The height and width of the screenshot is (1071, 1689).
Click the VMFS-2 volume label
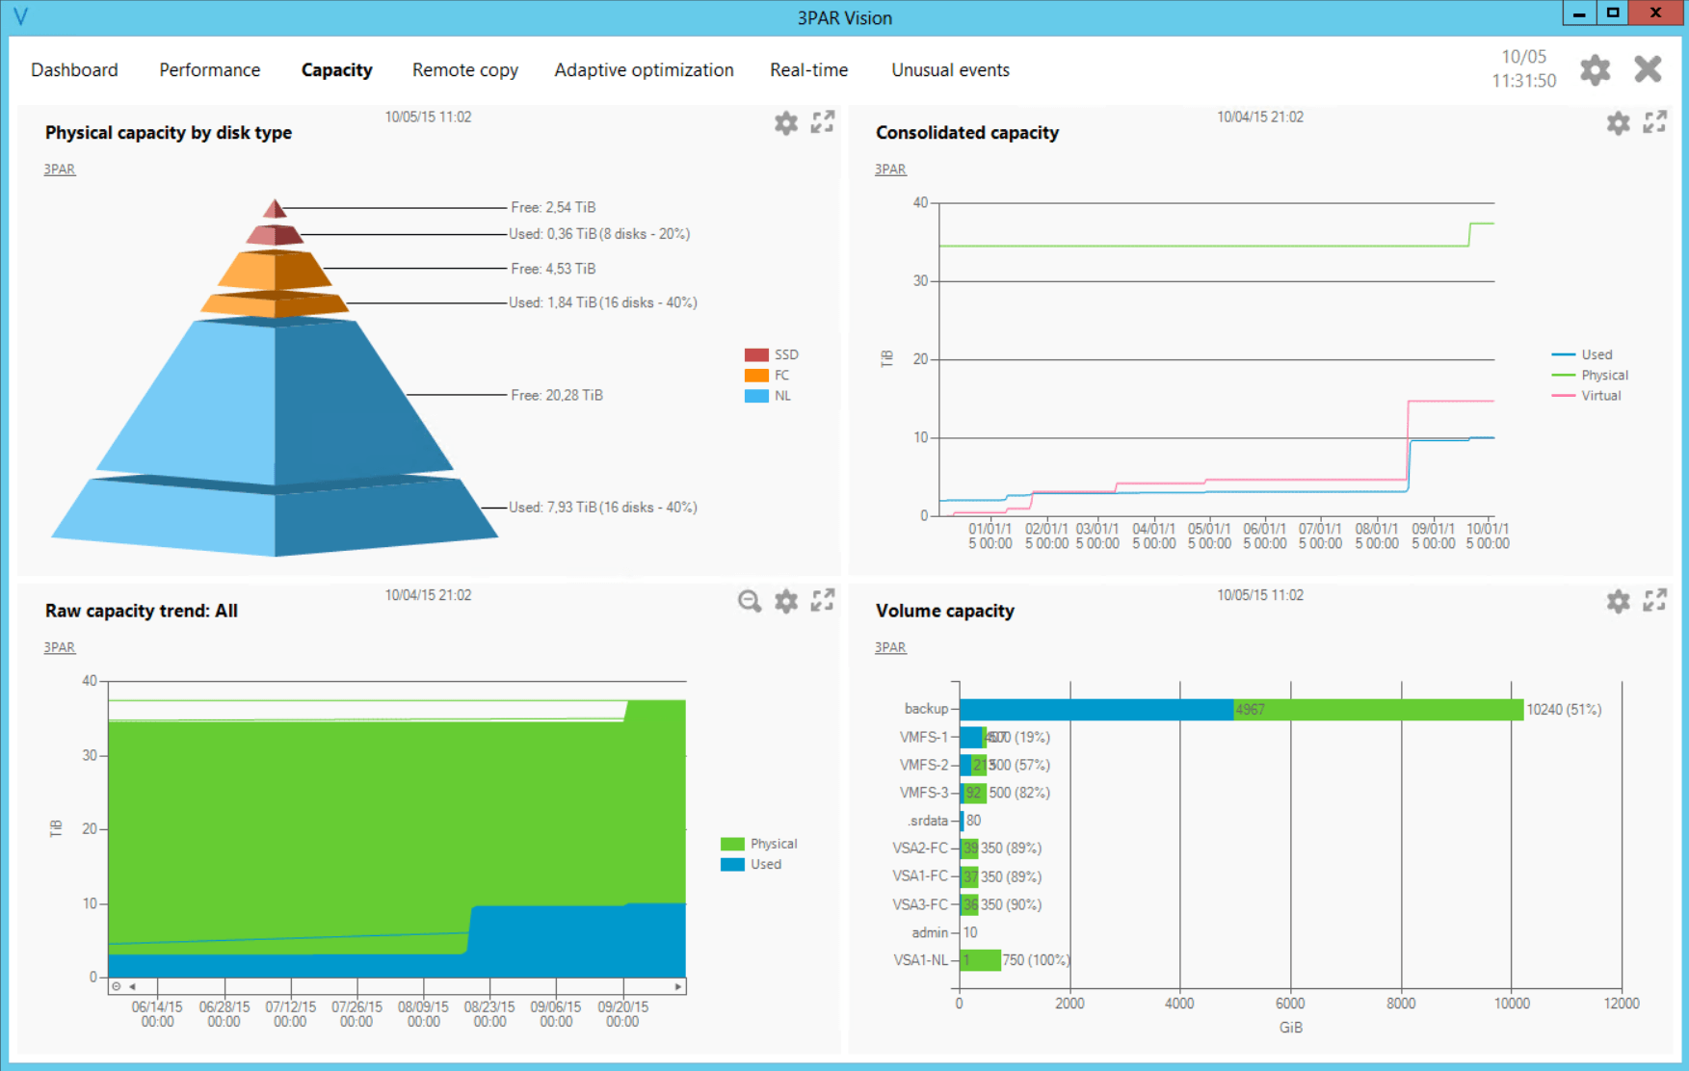(924, 765)
